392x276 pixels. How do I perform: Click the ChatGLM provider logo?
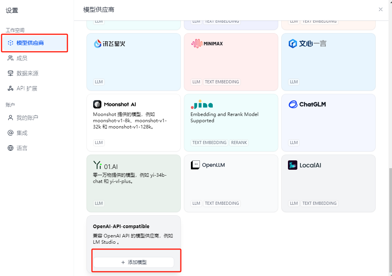293,104
